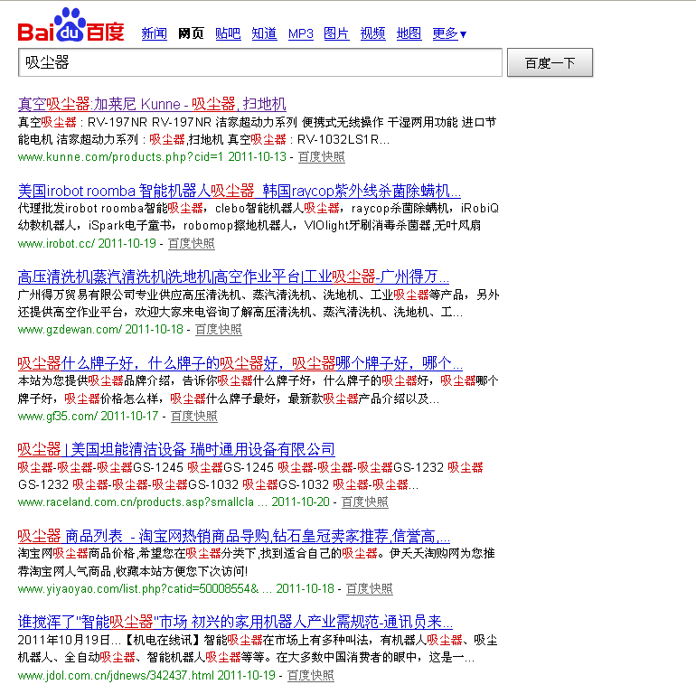The height and width of the screenshot is (694, 696).
Task: Open 百度快照 for jdol.com.cn result
Action: [x=311, y=675]
